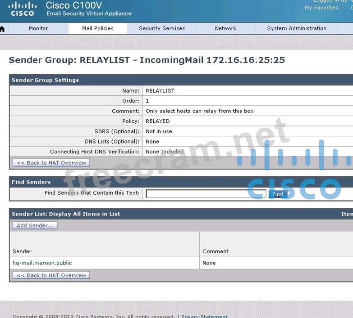Screen dimensions: 353x318
Task: Open the Network menu
Action: [x=225, y=28]
